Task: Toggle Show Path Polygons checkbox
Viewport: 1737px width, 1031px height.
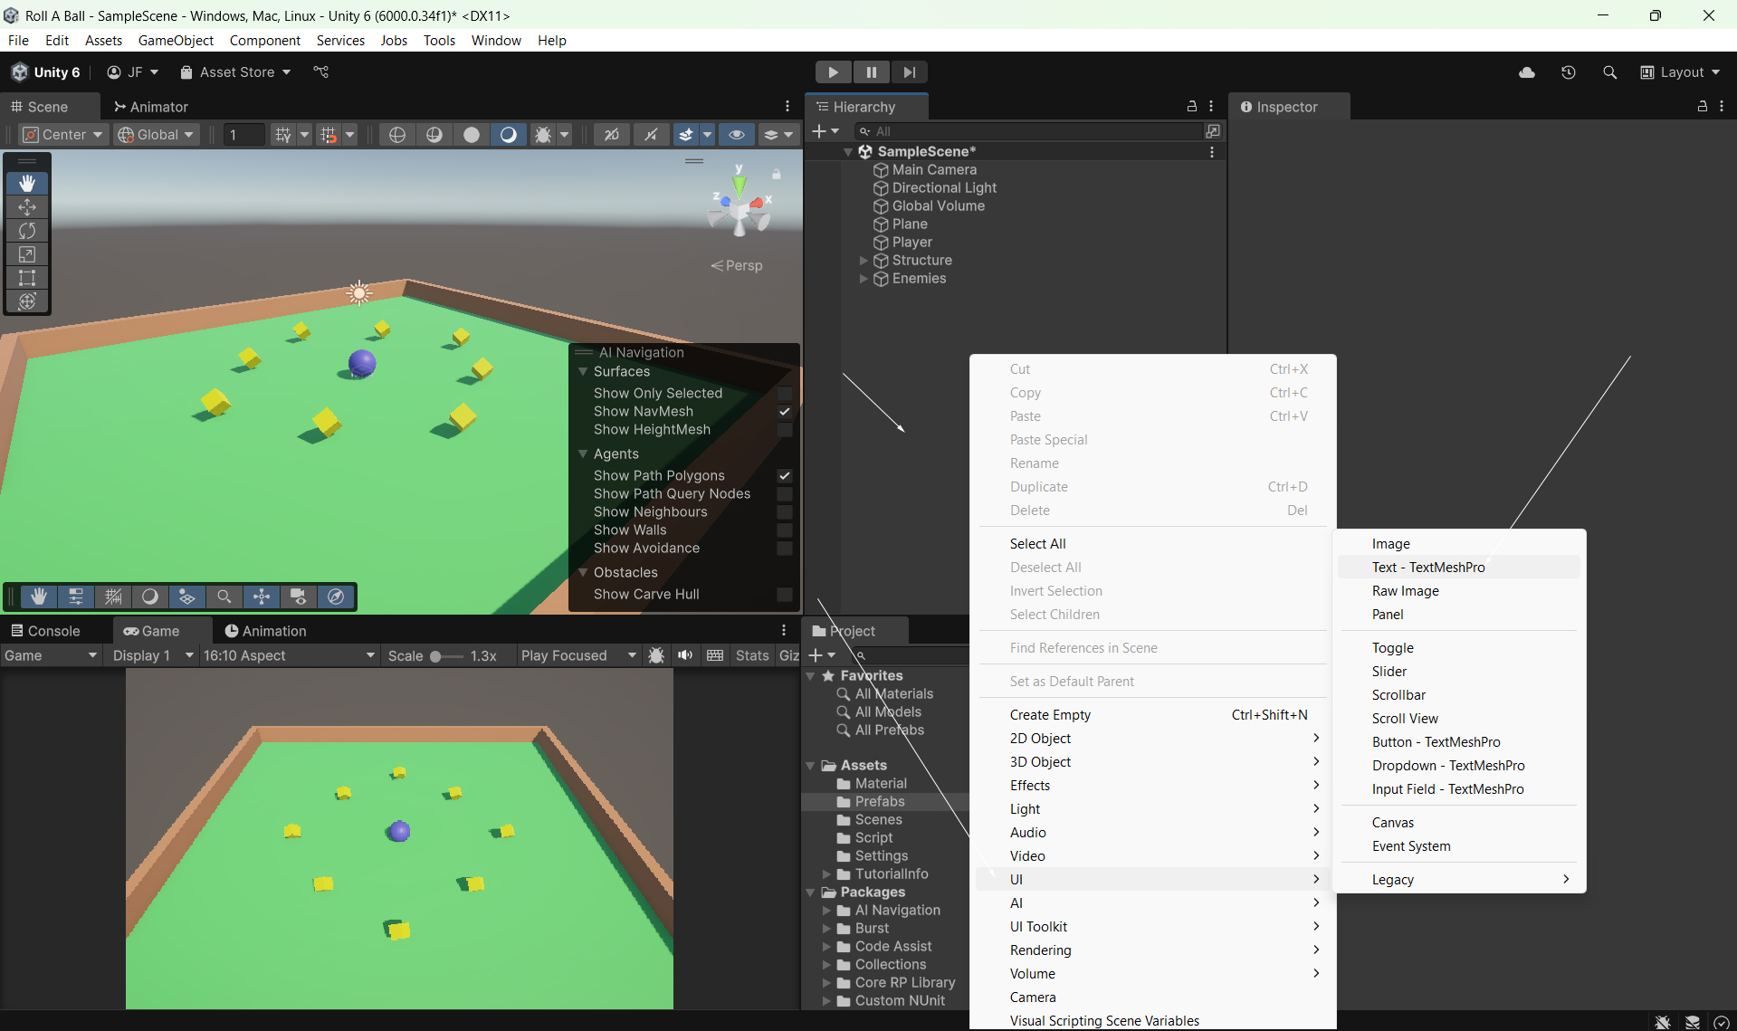Action: tap(785, 476)
